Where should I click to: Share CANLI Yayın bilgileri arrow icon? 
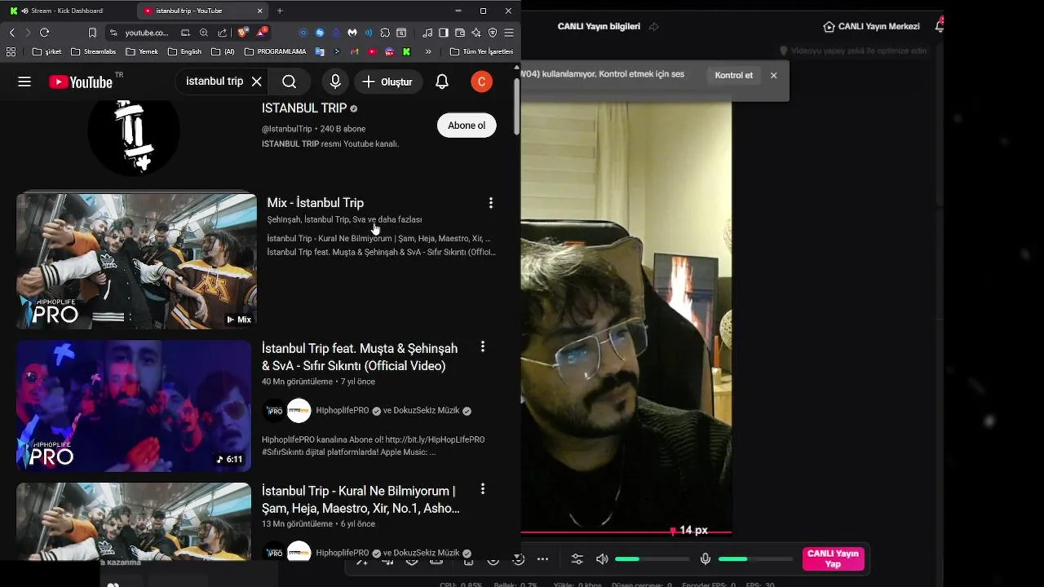(x=653, y=26)
